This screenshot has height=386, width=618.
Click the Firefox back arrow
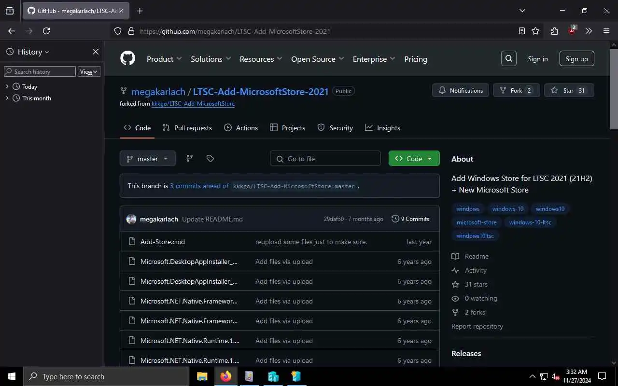coord(12,31)
